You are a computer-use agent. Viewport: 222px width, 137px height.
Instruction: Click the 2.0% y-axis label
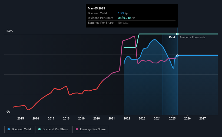(9, 31)
